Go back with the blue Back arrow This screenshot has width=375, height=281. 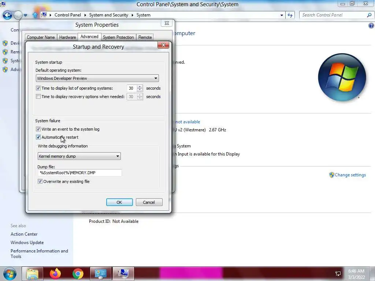click(7, 15)
